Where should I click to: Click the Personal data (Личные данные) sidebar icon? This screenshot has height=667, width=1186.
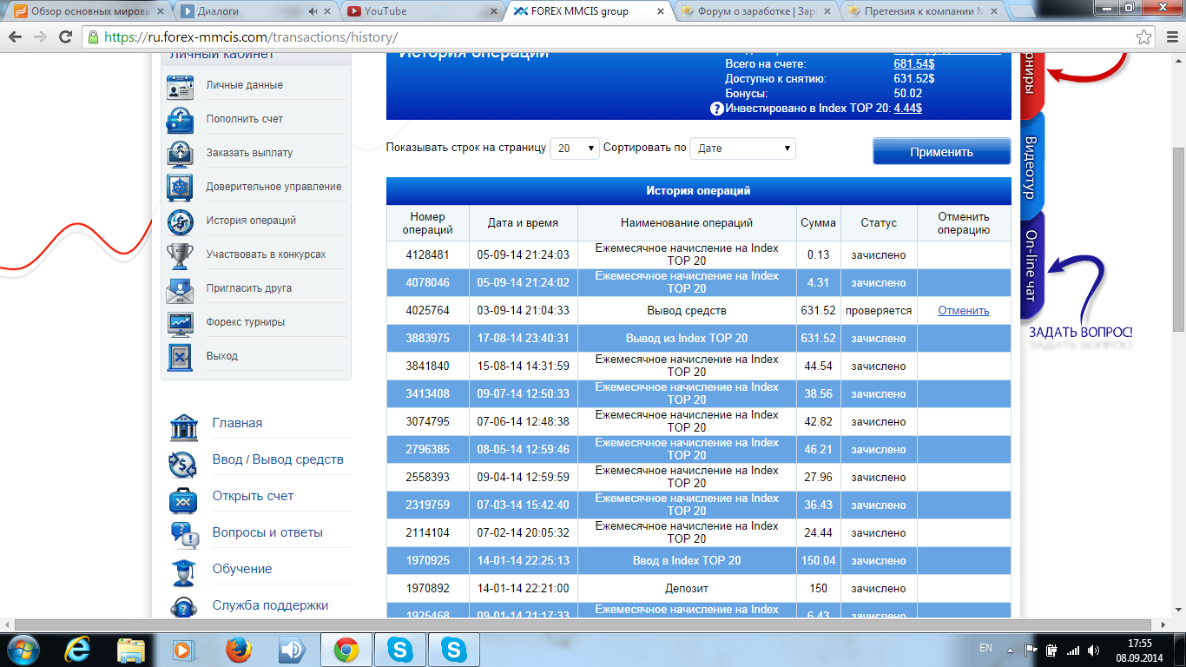[x=180, y=86]
